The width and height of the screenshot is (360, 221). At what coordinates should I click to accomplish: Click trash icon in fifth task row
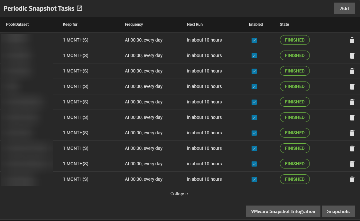tap(352, 102)
